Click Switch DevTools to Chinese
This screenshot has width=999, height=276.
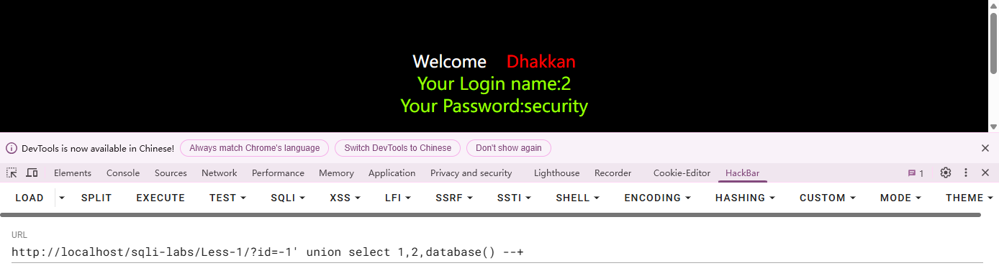click(x=397, y=148)
